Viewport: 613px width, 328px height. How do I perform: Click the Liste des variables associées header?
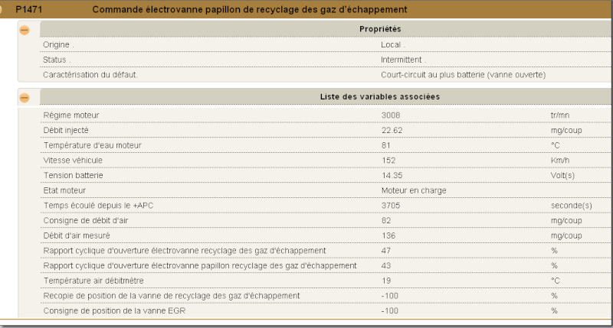click(326, 97)
